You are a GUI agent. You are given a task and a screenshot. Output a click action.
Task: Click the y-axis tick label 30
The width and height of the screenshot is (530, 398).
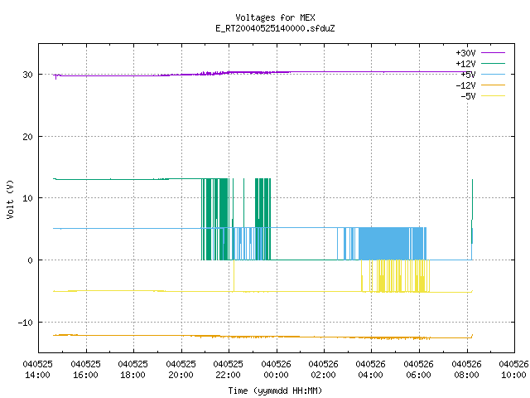click(27, 75)
